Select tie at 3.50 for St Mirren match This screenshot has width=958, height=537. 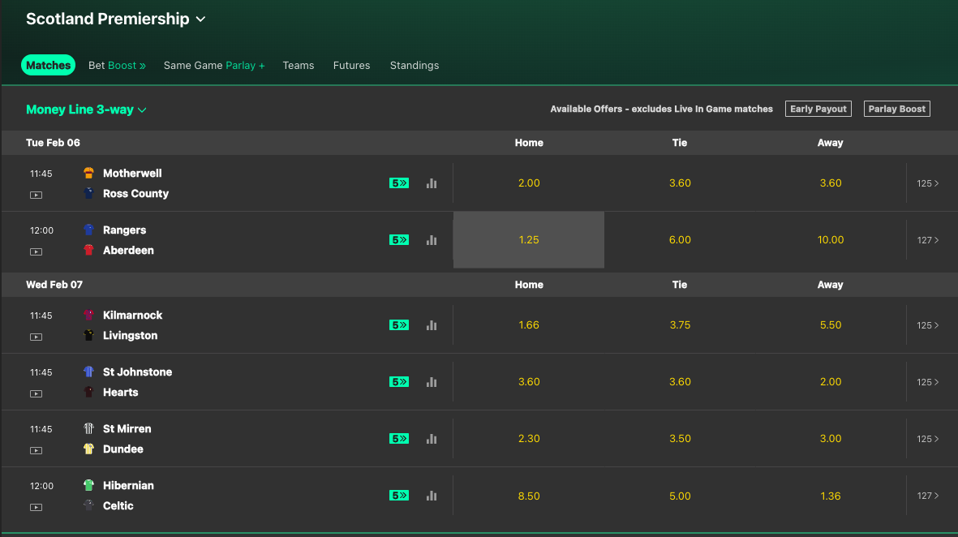click(x=680, y=439)
